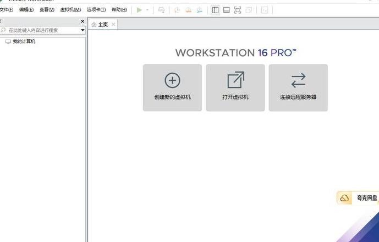The height and width of the screenshot is (242, 379).
Task: Open the snapshot manager icon
Action: click(200, 10)
